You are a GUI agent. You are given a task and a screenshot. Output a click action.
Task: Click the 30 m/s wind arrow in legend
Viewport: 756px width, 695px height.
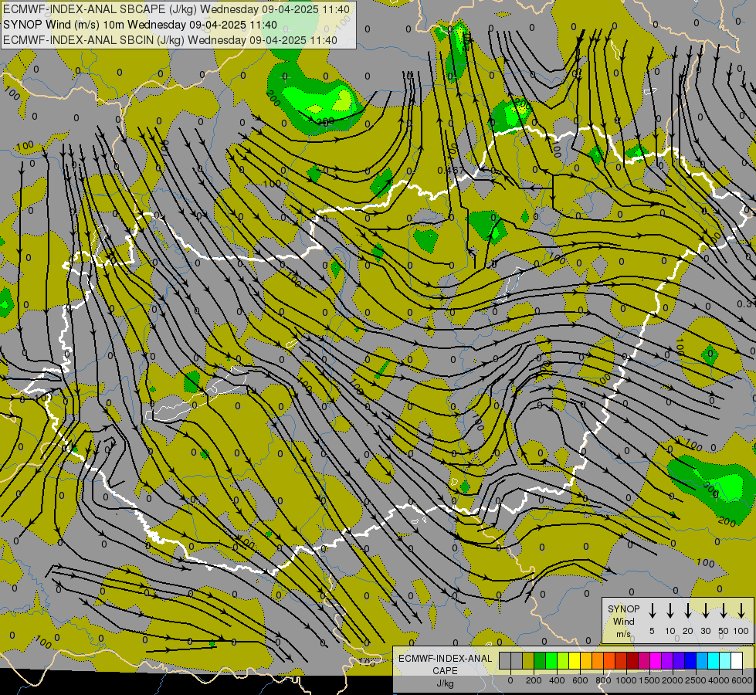pos(705,610)
